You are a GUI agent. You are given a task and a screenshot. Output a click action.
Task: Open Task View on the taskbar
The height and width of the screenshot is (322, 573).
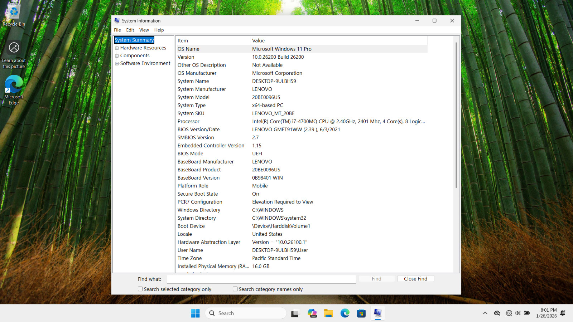295,313
